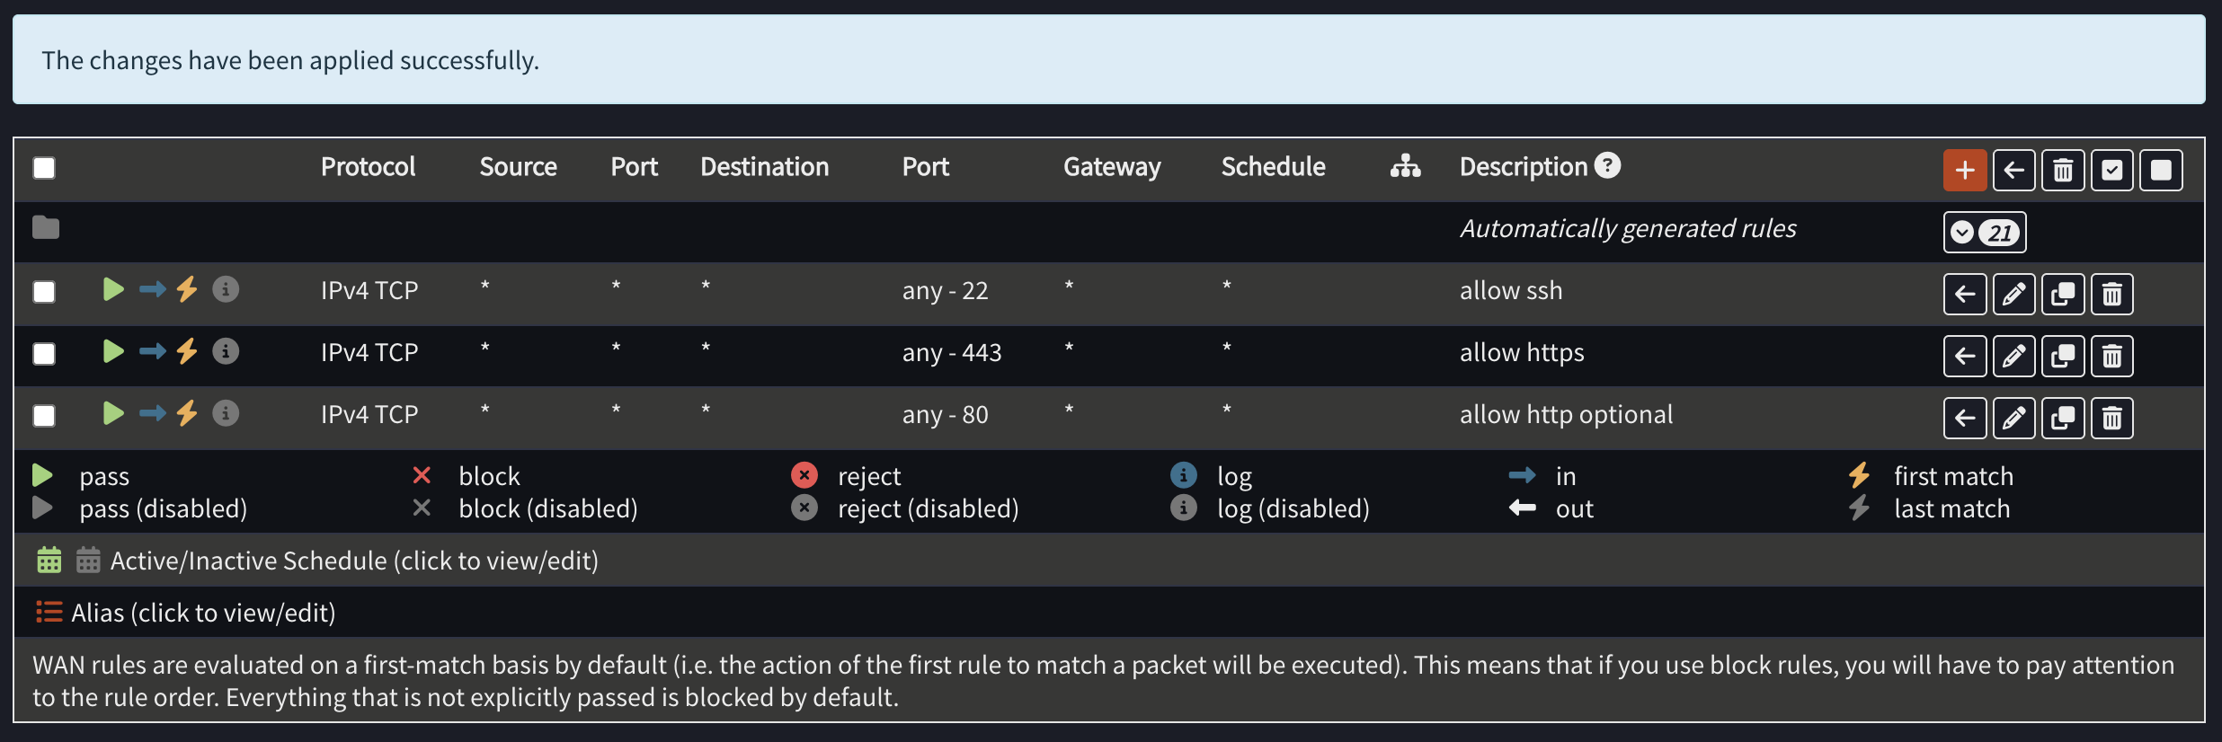2222x742 pixels.
Task: Click the Automatically generated rules folder icon
Action: (46, 227)
